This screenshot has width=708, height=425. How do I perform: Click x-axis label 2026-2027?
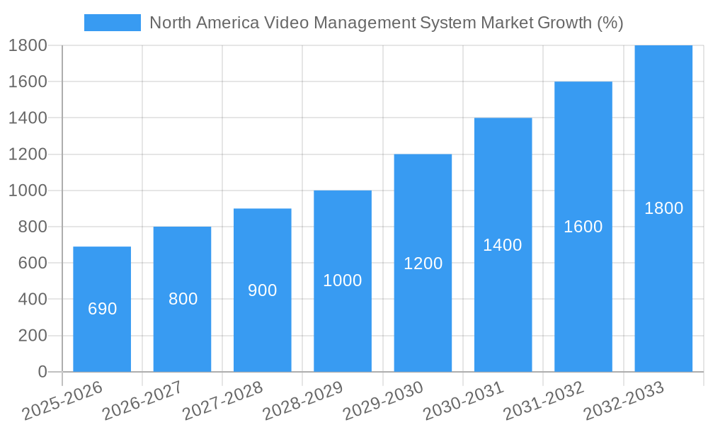pos(143,400)
